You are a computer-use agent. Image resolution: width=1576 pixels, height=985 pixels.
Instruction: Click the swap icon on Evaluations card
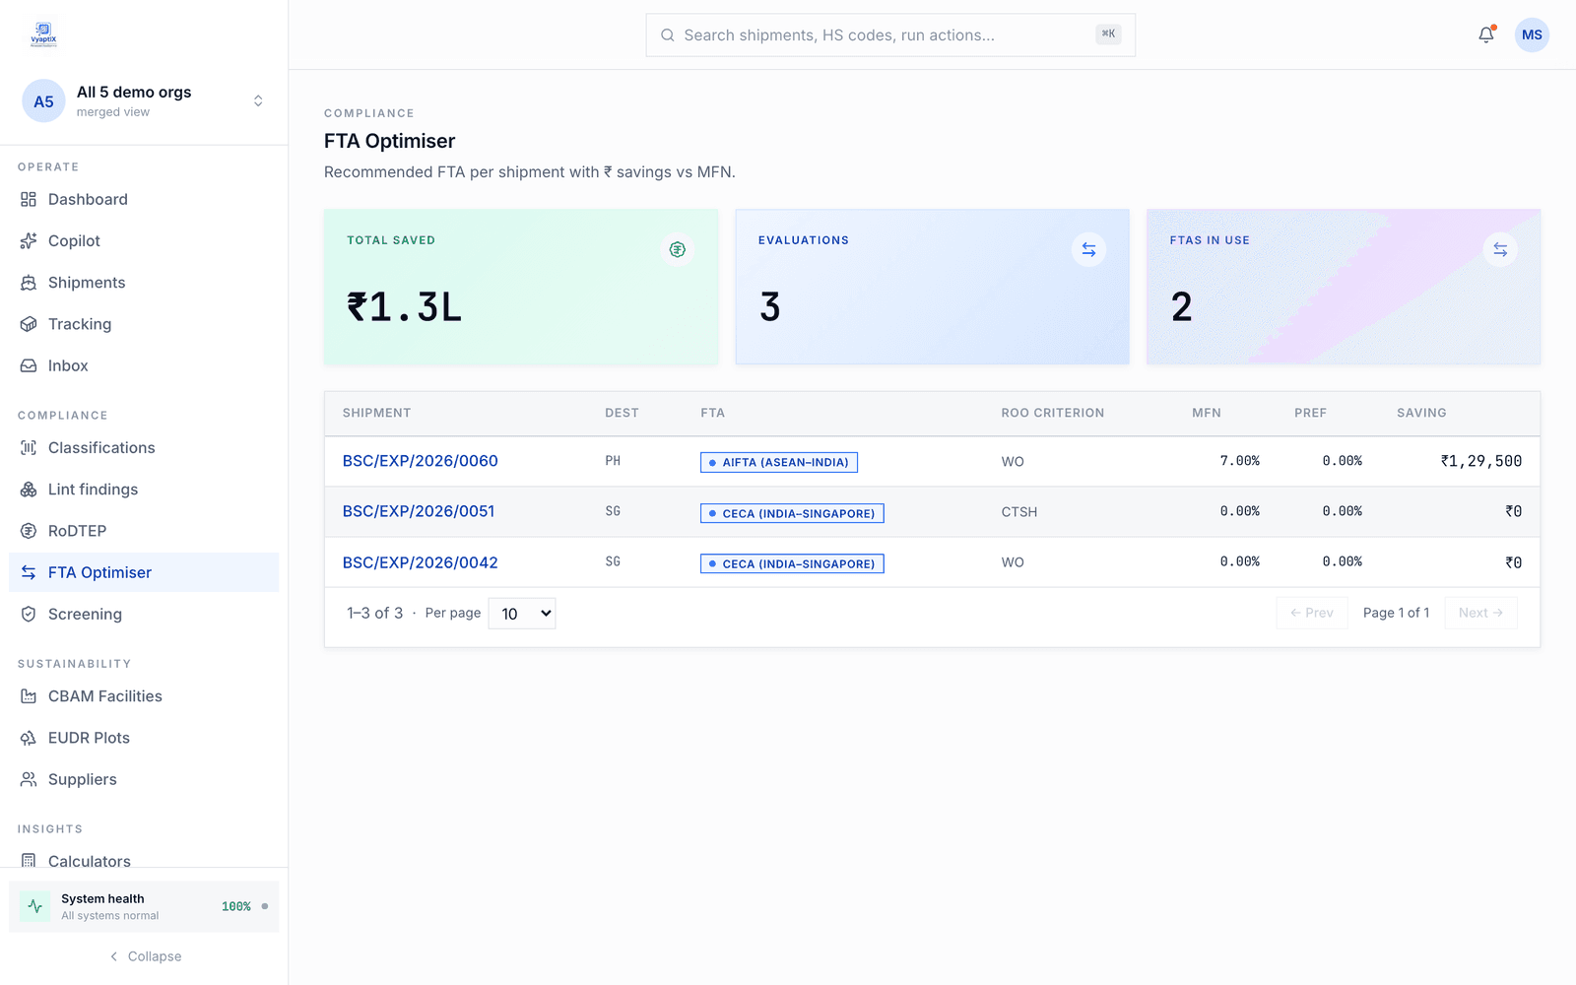tap(1088, 249)
